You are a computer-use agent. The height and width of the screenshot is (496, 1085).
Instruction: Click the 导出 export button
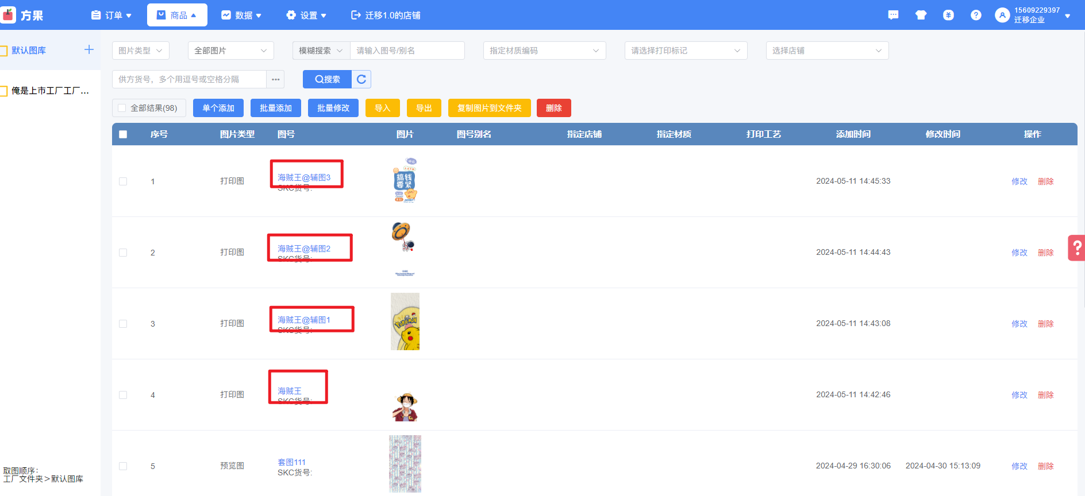(424, 108)
